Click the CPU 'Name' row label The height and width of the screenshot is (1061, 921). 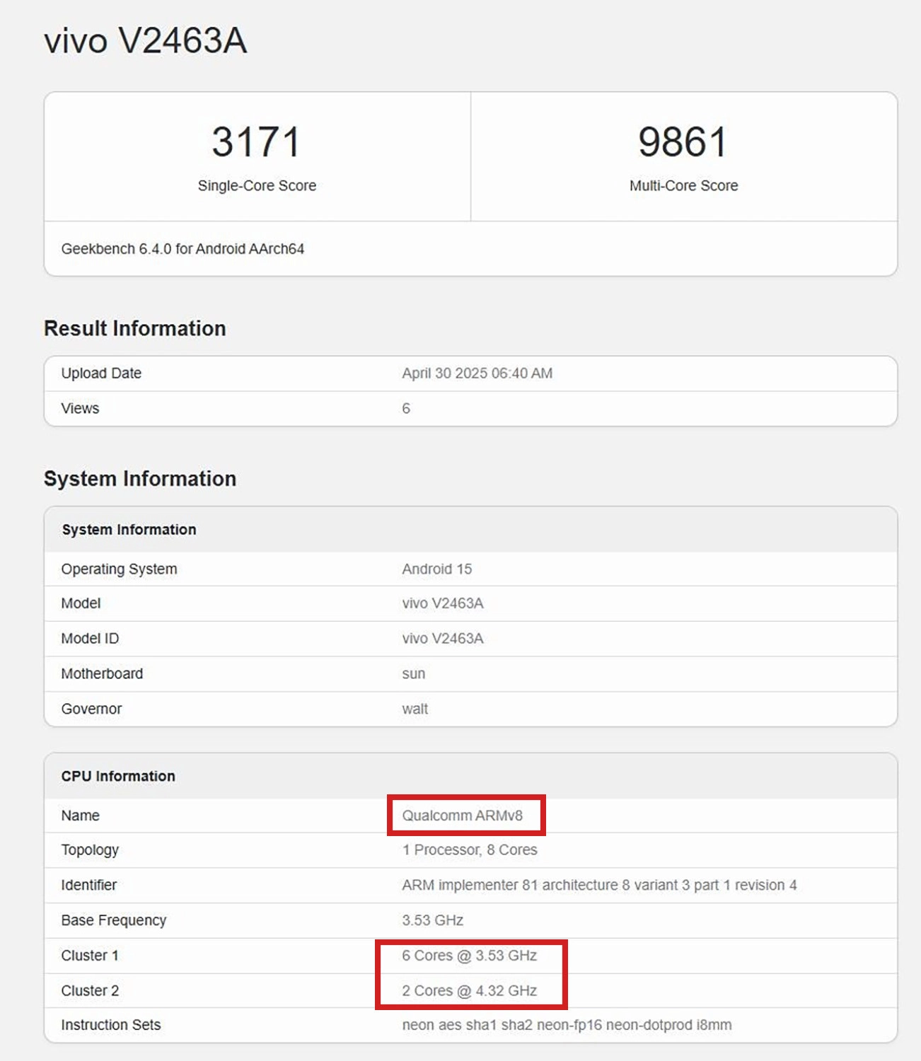click(80, 816)
